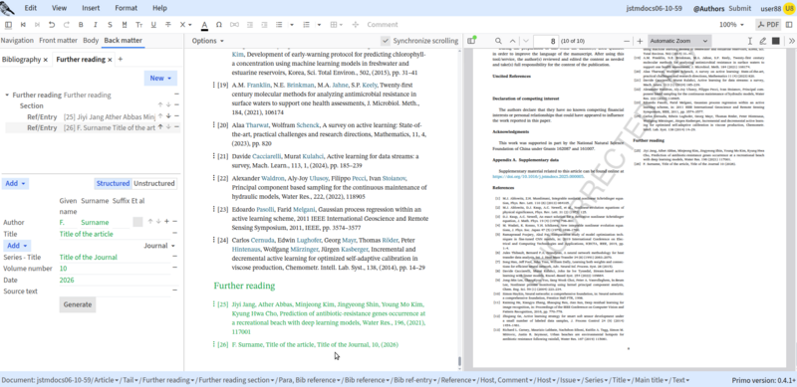Insert special character with Omega icon
The height and width of the screenshot is (387, 797).
point(218,25)
